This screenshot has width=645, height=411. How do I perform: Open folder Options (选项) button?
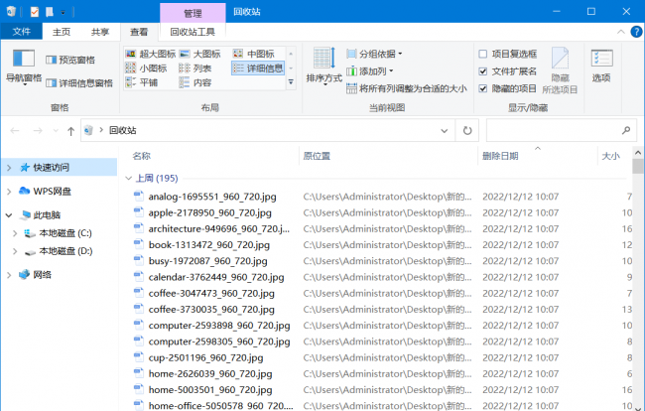coord(601,66)
